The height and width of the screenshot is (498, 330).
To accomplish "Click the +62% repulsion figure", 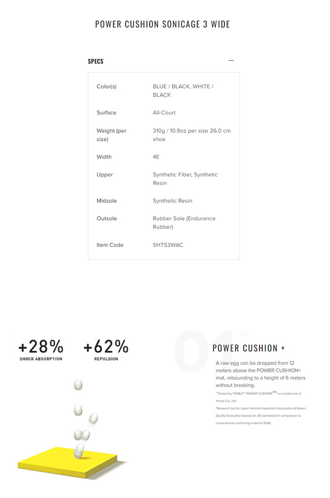I will tap(106, 347).
